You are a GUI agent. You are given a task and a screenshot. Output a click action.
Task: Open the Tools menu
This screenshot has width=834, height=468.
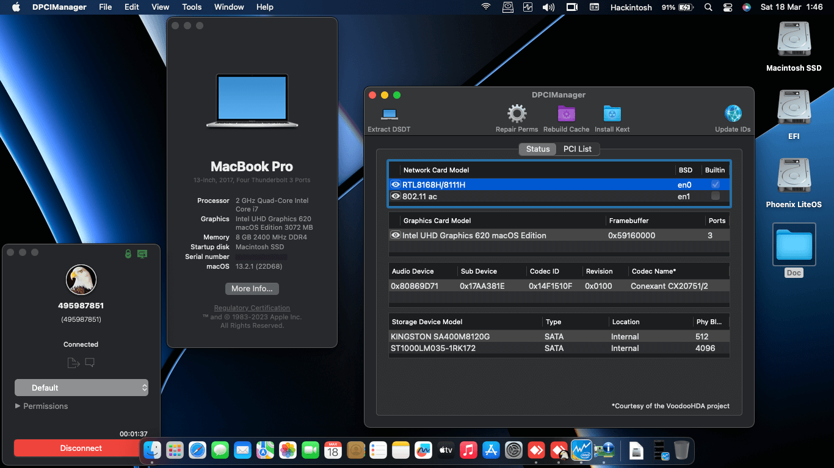point(192,7)
